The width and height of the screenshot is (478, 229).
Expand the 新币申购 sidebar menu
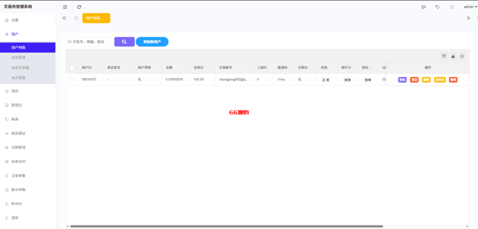tap(28, 190)
